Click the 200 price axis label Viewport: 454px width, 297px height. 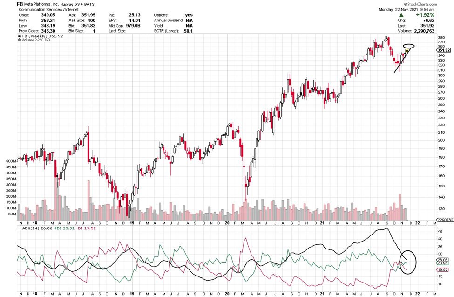441,140
